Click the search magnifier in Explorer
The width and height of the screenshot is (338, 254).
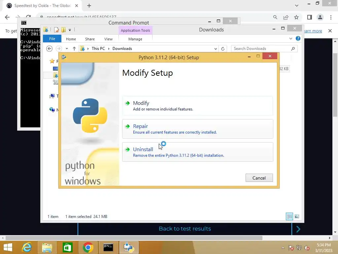(x=293, y=49)
